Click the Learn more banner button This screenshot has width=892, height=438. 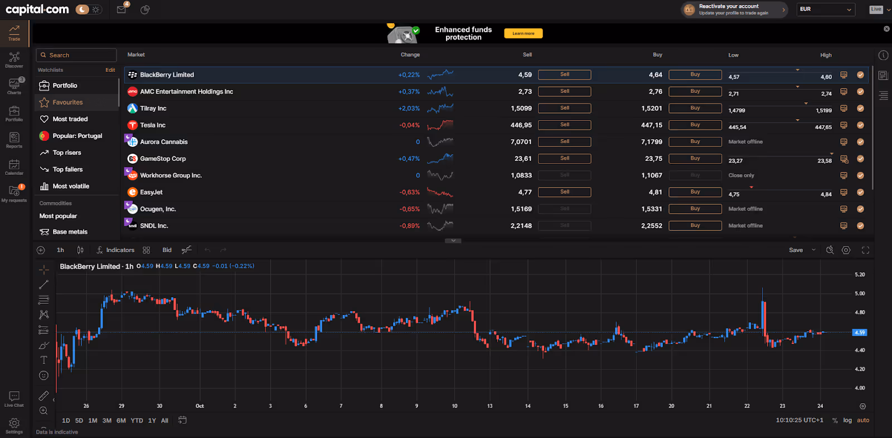click(x=523, y=33)
